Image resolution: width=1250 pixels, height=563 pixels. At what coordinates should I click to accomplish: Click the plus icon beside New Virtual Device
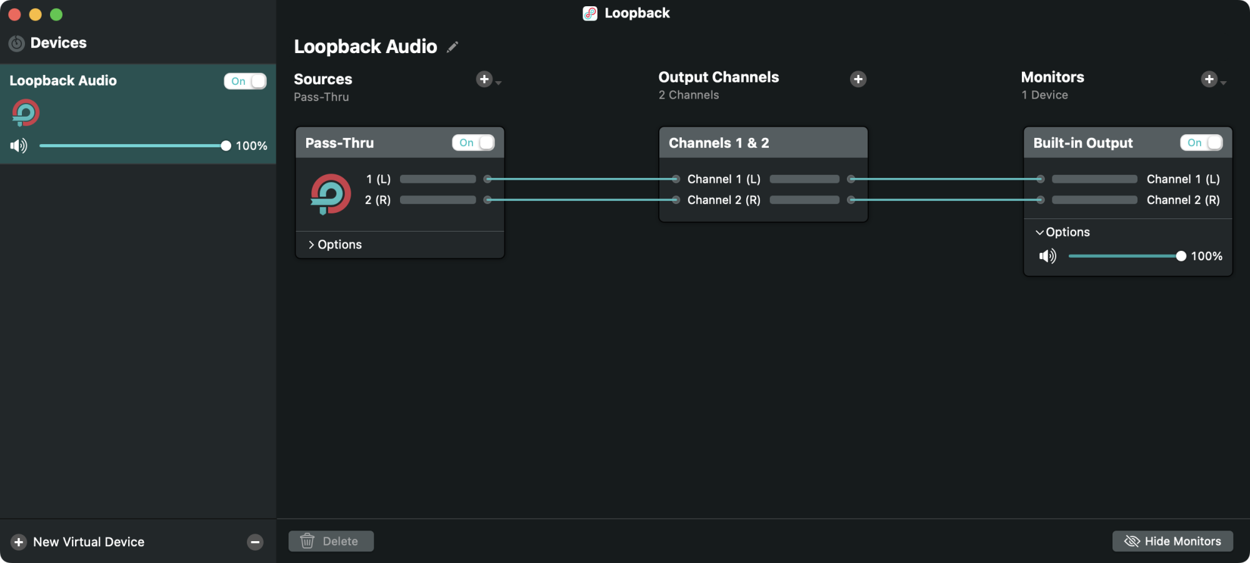[19, 542]
